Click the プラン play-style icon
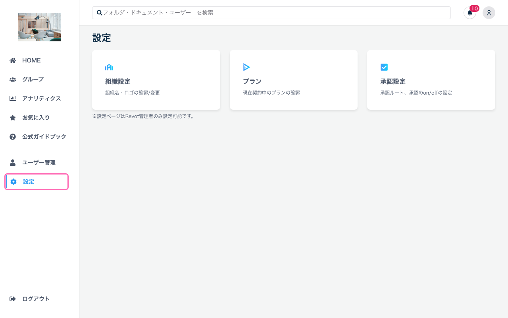Viewport: 508px width, 318px height. coord(246,67)
